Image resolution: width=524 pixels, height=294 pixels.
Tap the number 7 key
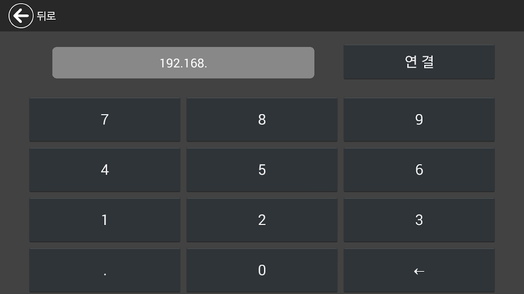pos(105,119)
